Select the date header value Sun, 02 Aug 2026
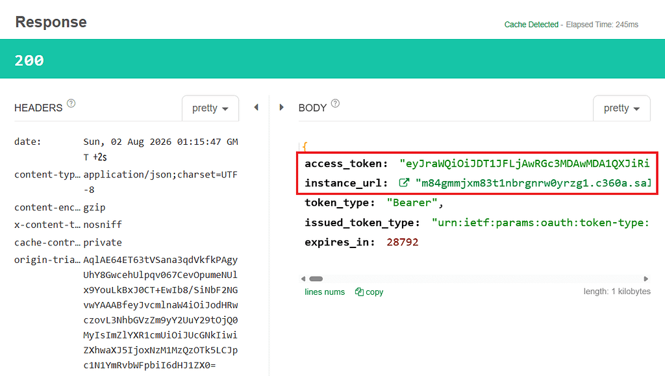This screenshot has width=665, height=376. [161, 149]
